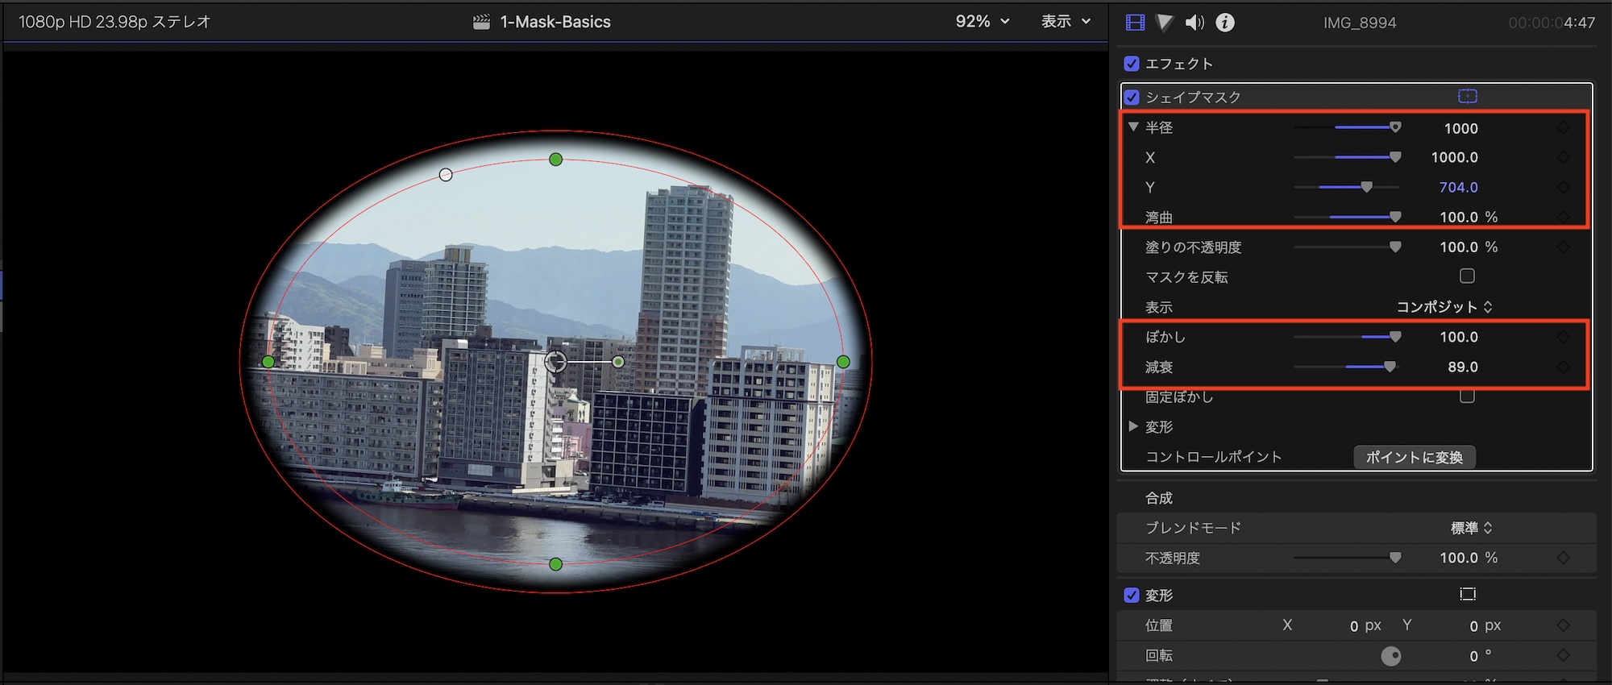Click the Transform onscreen controls icon
Viewport: 1612px width, 685px height.
tap(1467, 595)
